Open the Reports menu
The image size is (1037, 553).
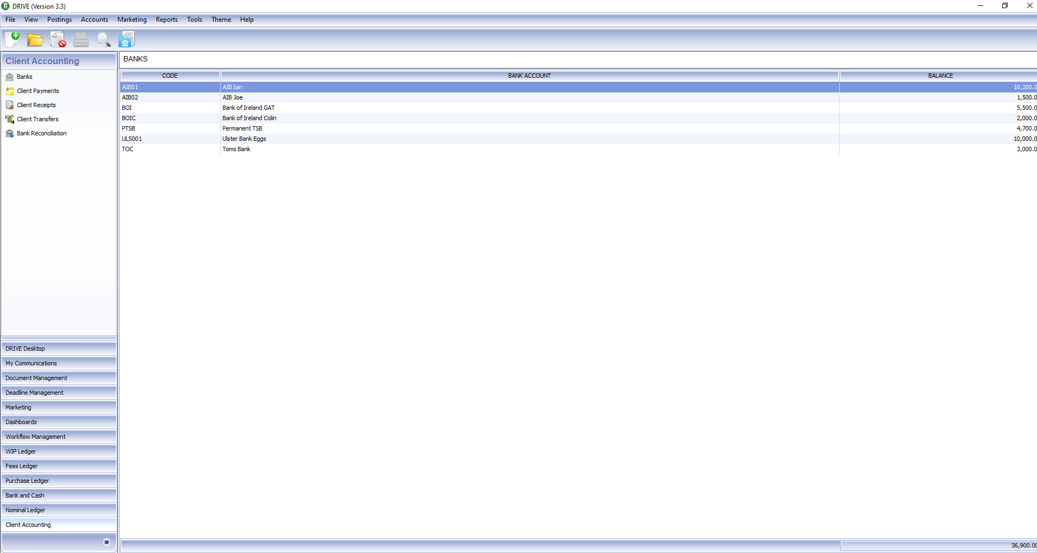pos(167,20)
